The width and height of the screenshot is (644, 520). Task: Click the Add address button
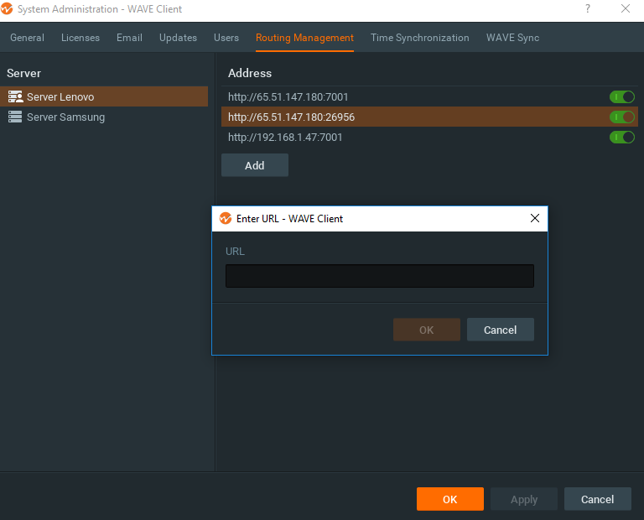[255, 165]
